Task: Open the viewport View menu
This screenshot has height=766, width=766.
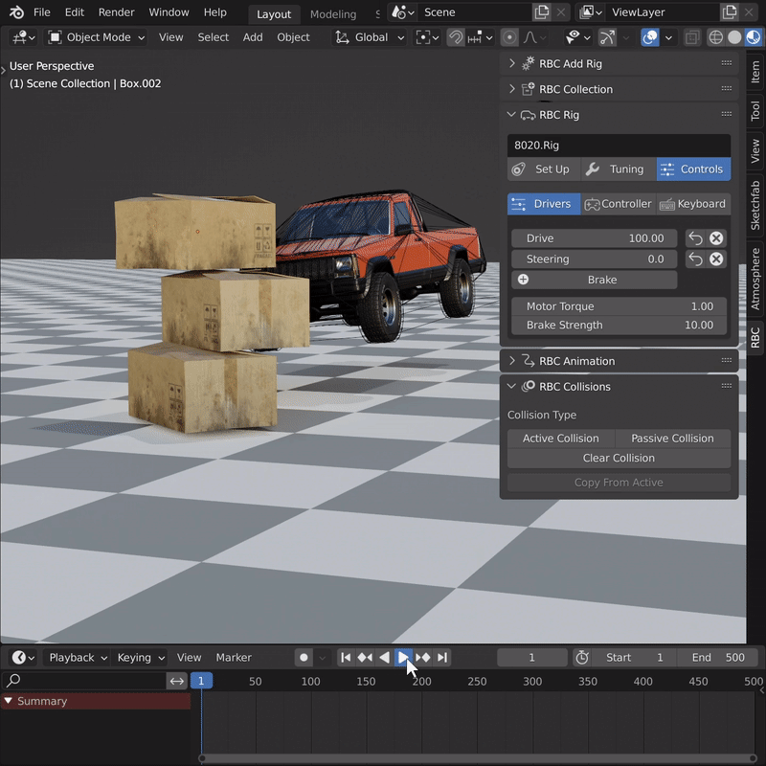Action: pyautogui.click(x=171, y=37)
